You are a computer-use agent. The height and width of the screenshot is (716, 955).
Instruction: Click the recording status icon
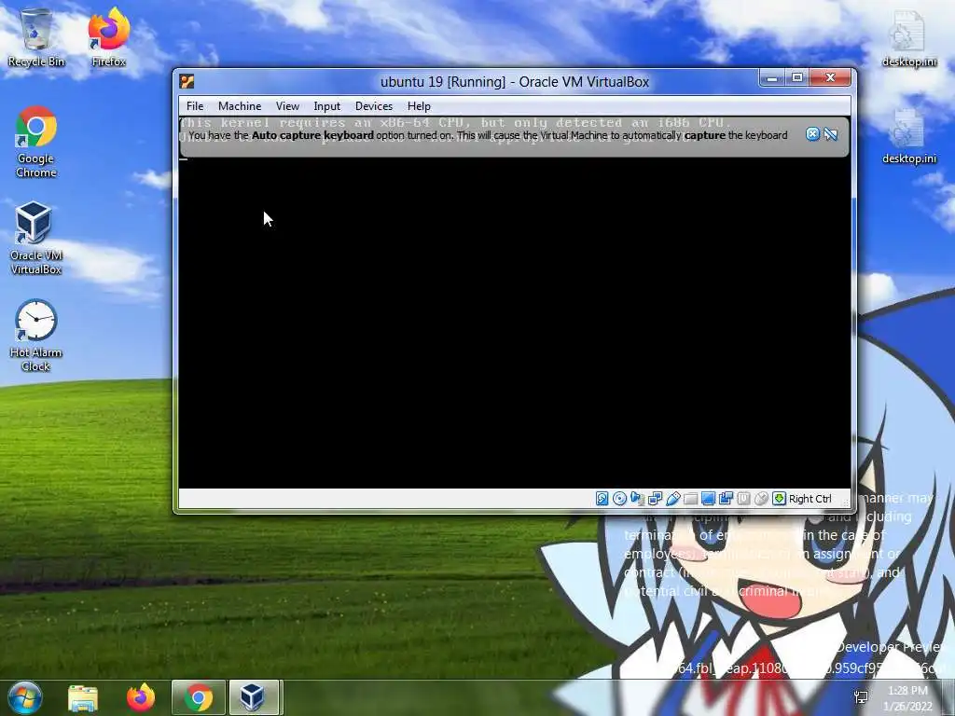[x=726, y=499]
